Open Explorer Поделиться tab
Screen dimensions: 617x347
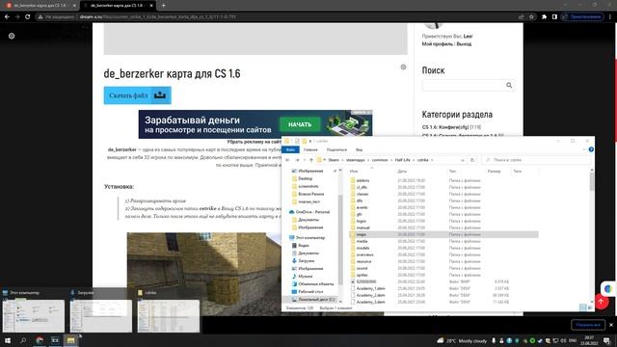pos(336,150)
